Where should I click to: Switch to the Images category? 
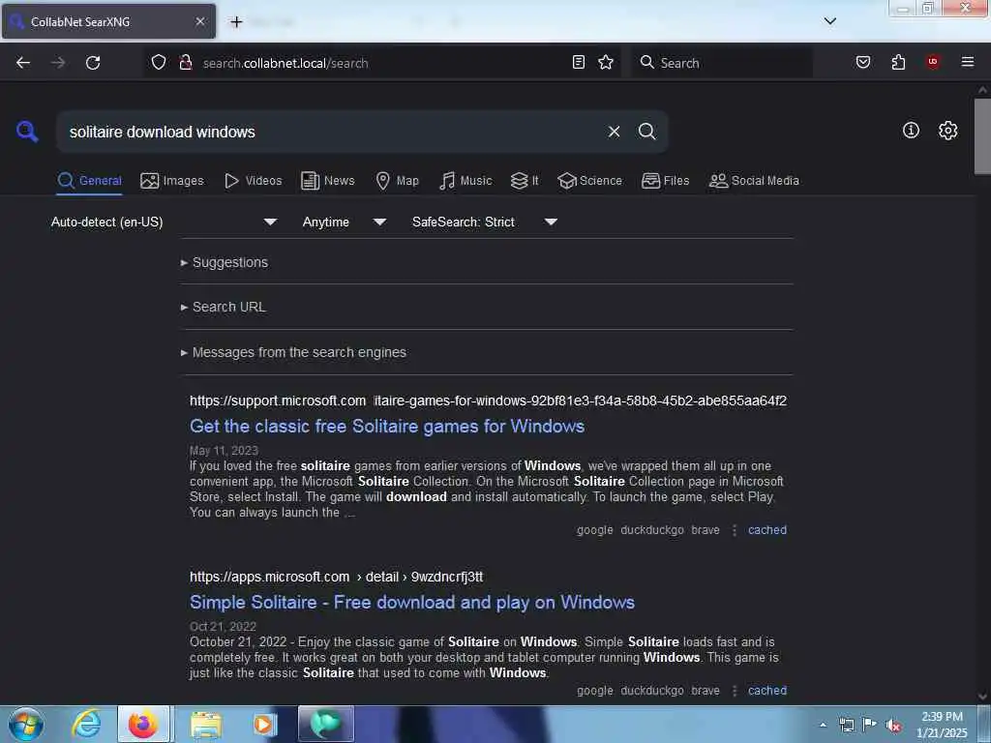(172, 181)
